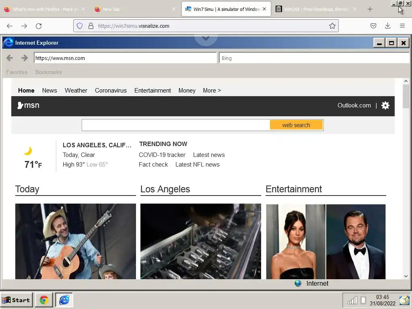Click the moon weather icon
This screenshot has width=412, height=309.
coord(28,151)
